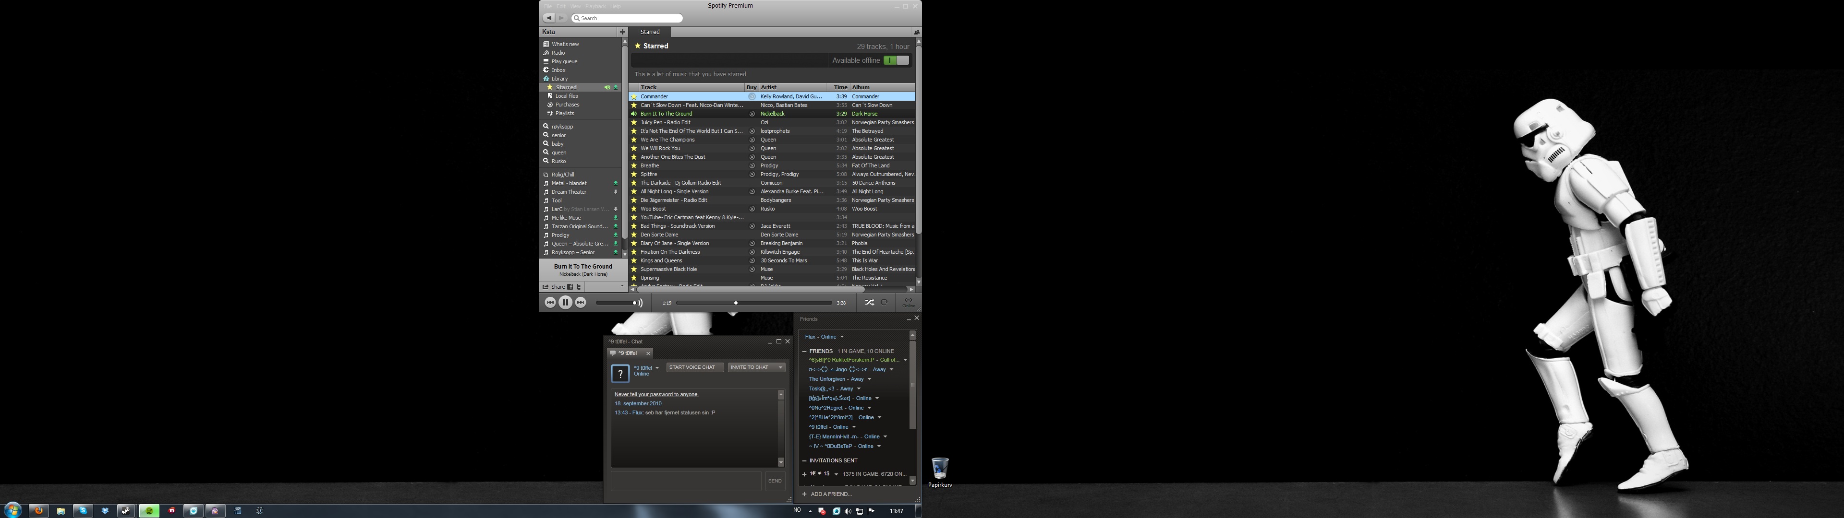This screenshot has height=518, width=1844.
Task: Open ^9 t0ffel dropdown in chat header
Action: tap(657, 368)
